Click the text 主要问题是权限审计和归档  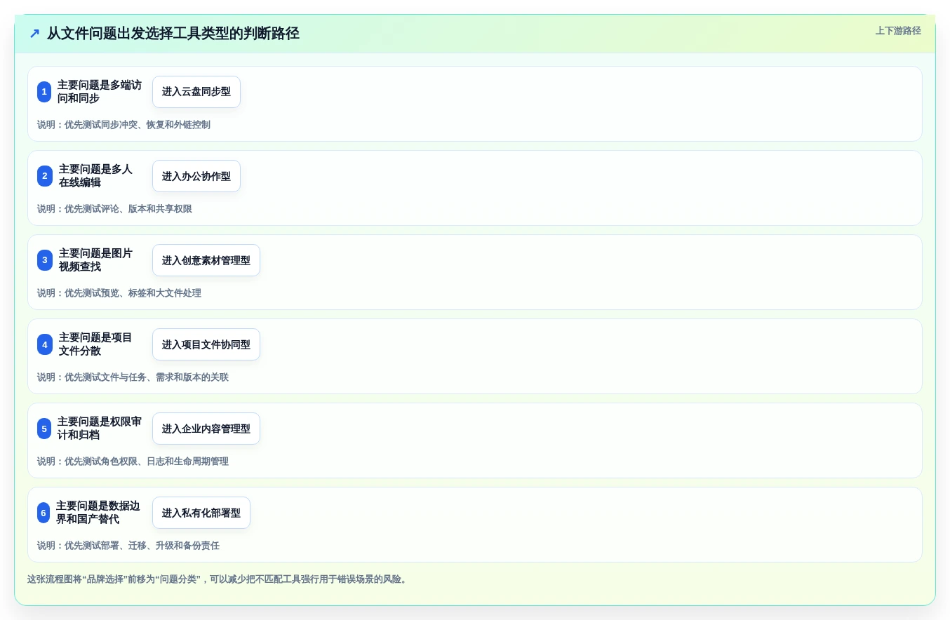pyautogui.click(x=100, y=429)
